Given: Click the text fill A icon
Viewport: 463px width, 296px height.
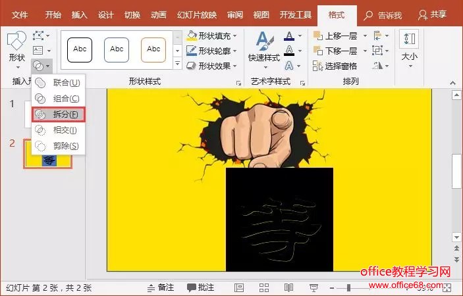Looking at the screenshot, I should tap(289, 36).
